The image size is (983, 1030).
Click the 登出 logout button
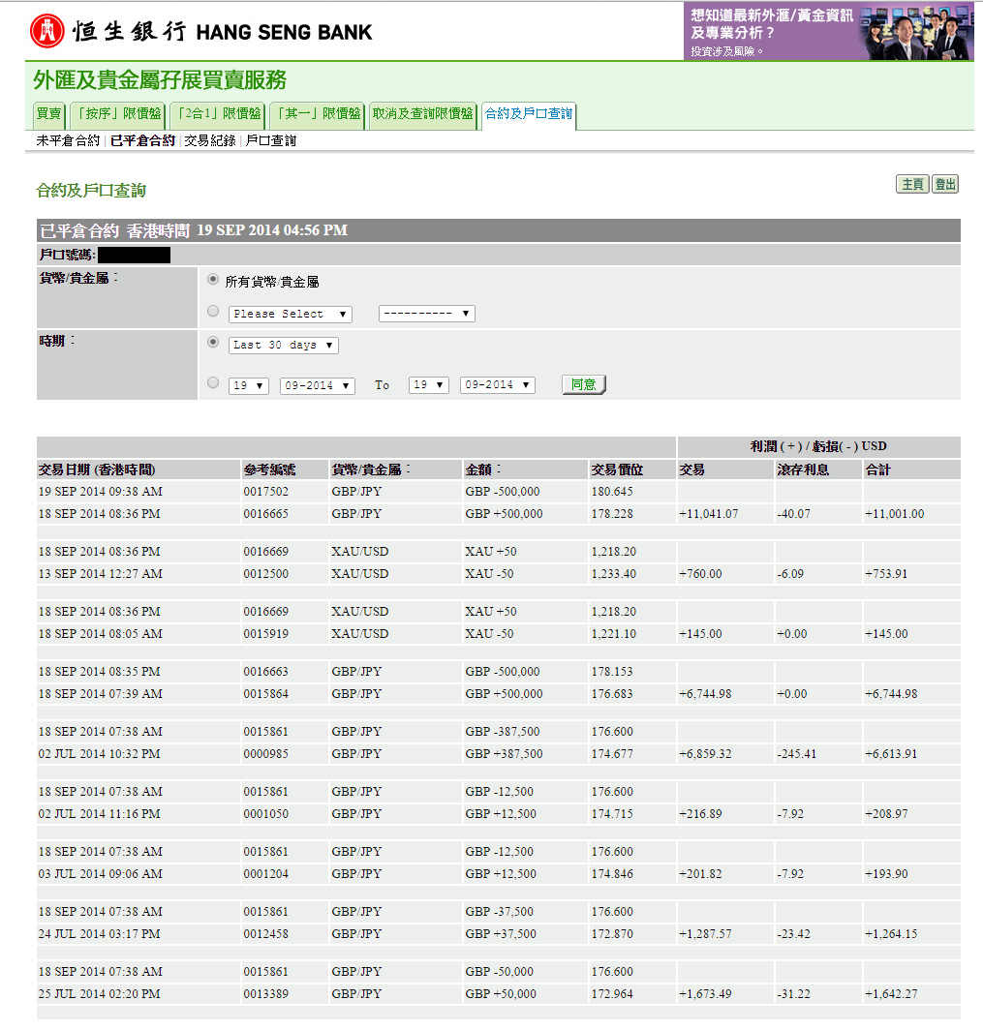pyautogui.click(x=945, y=185)
